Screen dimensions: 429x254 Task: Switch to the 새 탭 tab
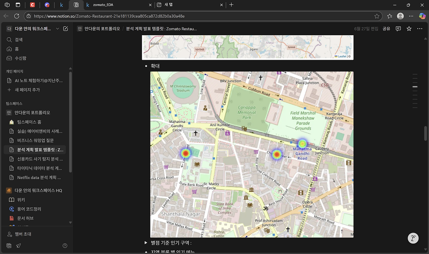pos(189,5)
